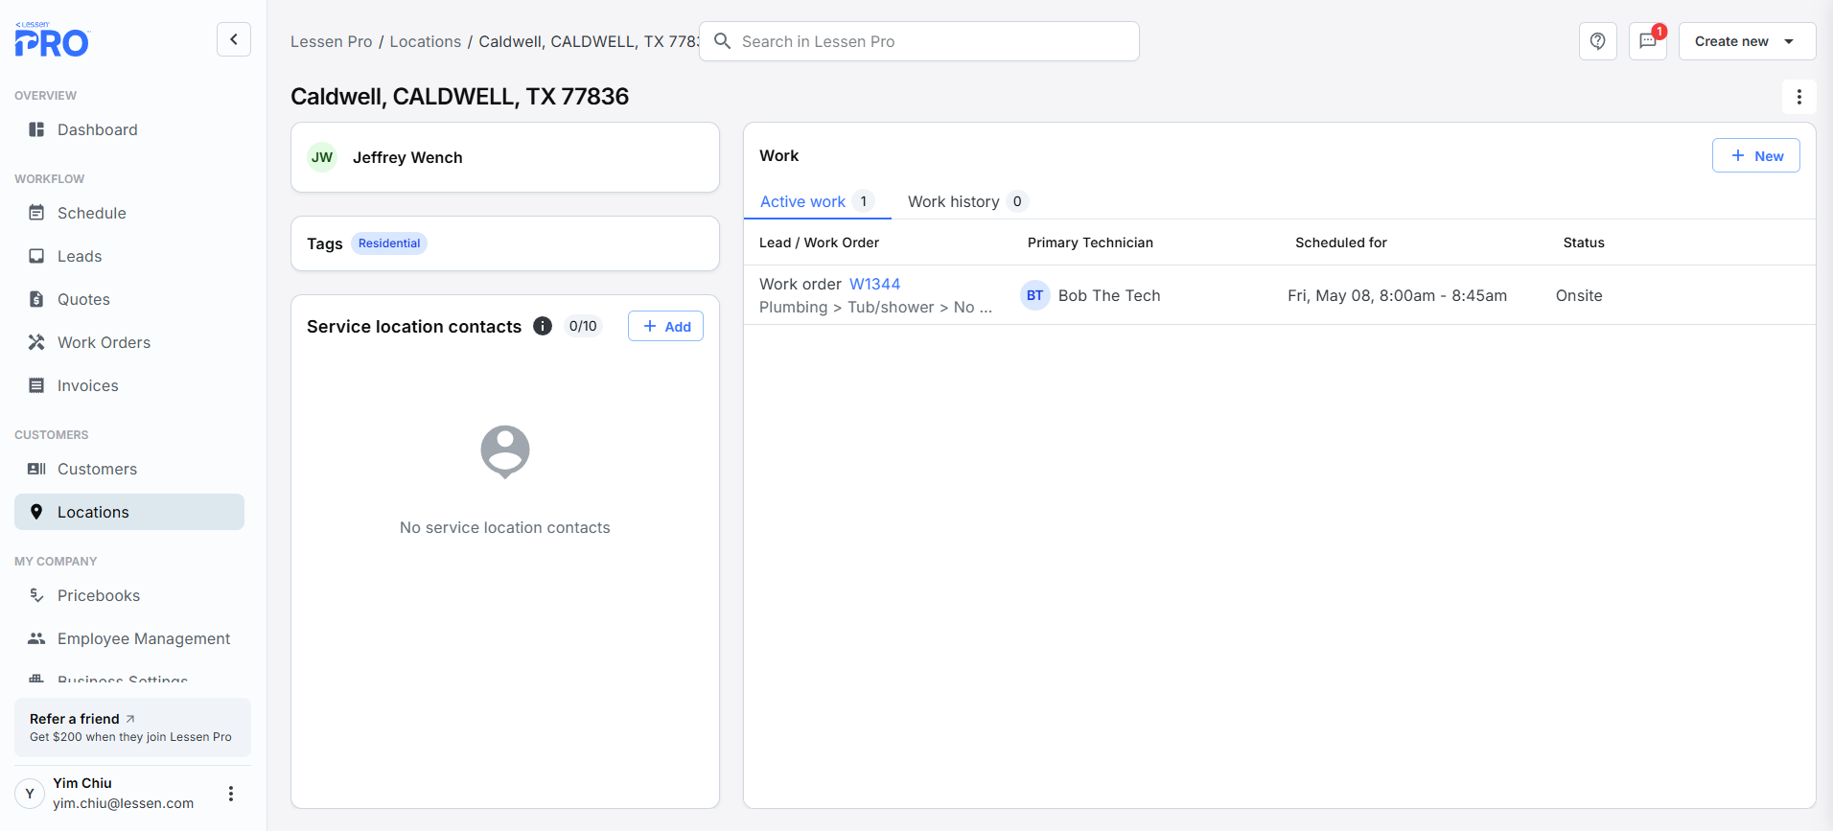Switch to Active work tab

click(x=817, y=201)
